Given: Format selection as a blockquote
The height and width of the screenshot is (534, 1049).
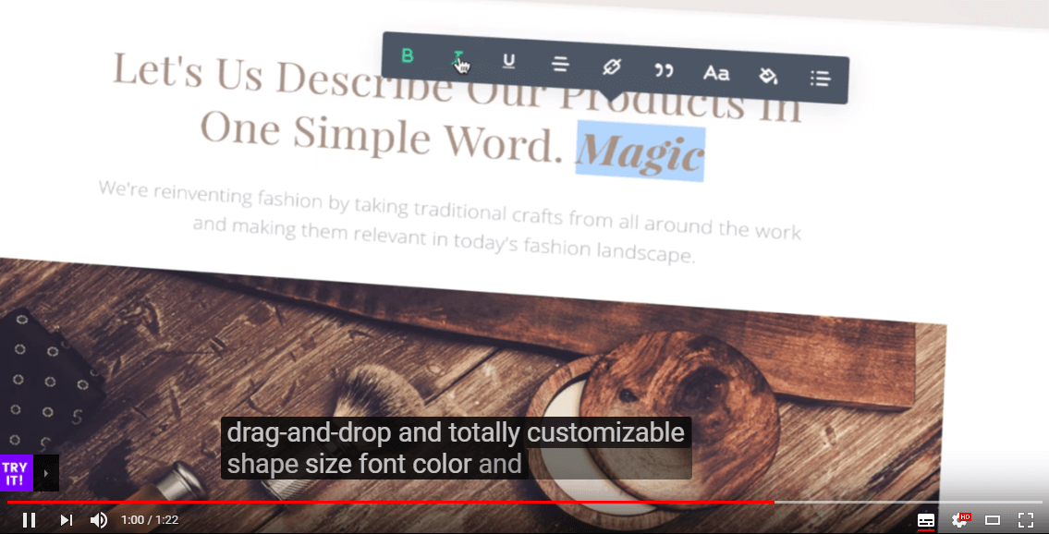Looking at the screenshot, I should pyautogui.click(x=664, y=69).
